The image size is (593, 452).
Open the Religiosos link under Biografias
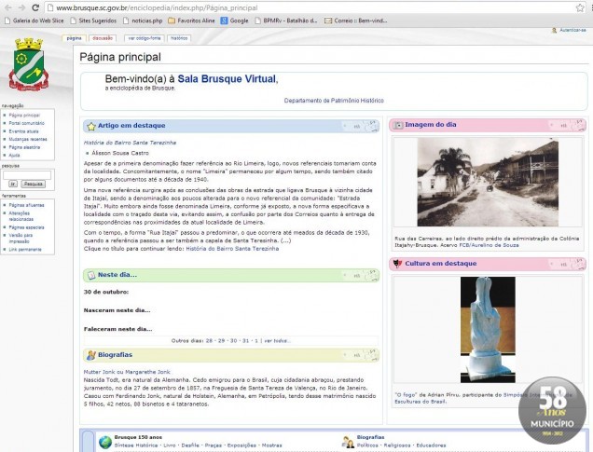[397, 445]
